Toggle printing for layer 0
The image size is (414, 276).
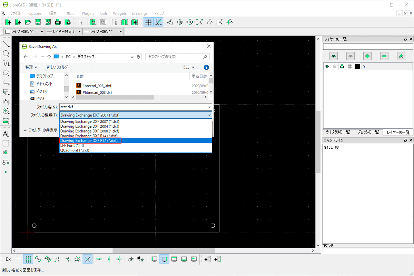(x=342, y=67)
